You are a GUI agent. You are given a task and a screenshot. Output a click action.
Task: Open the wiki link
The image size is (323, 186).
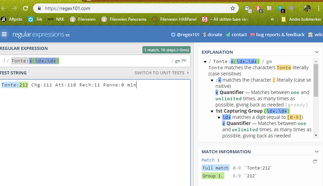coord(315,34)
